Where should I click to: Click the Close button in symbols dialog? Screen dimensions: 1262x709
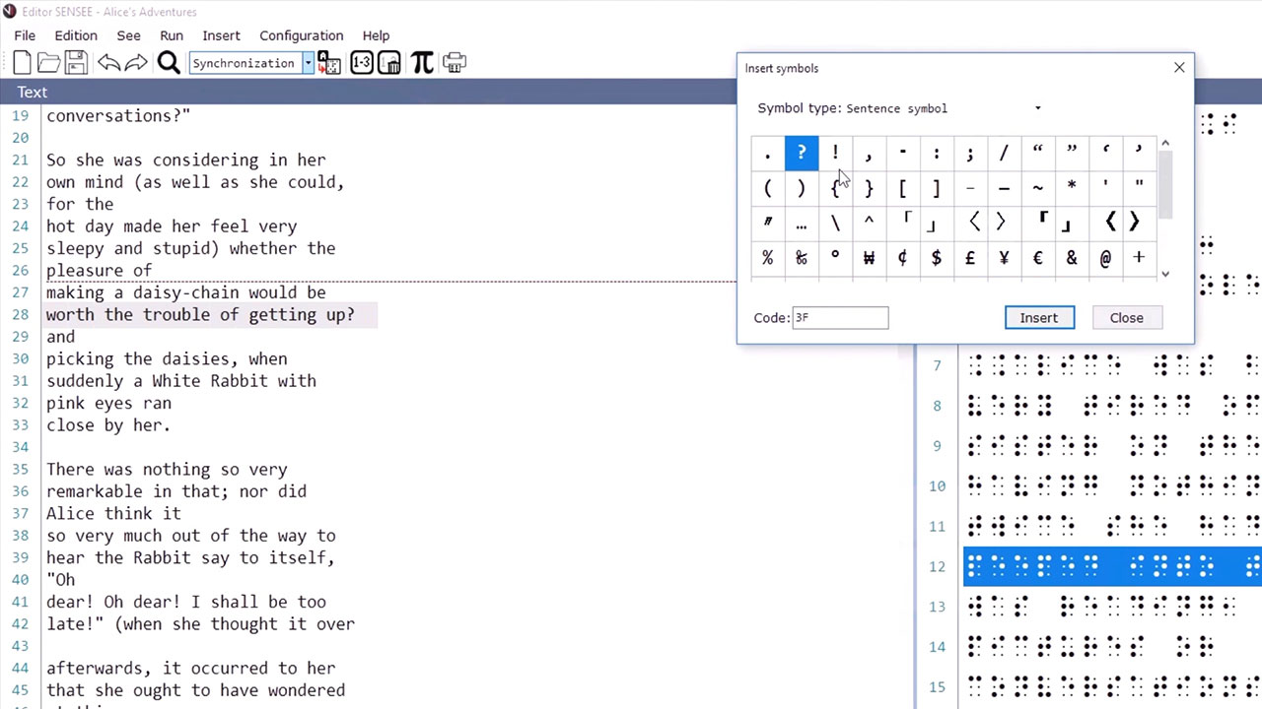(1126, 318)
